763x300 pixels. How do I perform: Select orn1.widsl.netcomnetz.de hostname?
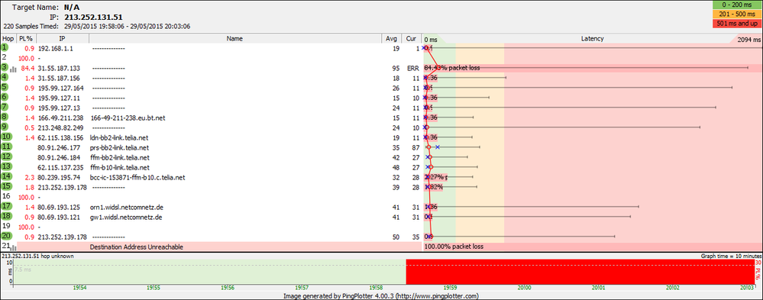point(126,207)
